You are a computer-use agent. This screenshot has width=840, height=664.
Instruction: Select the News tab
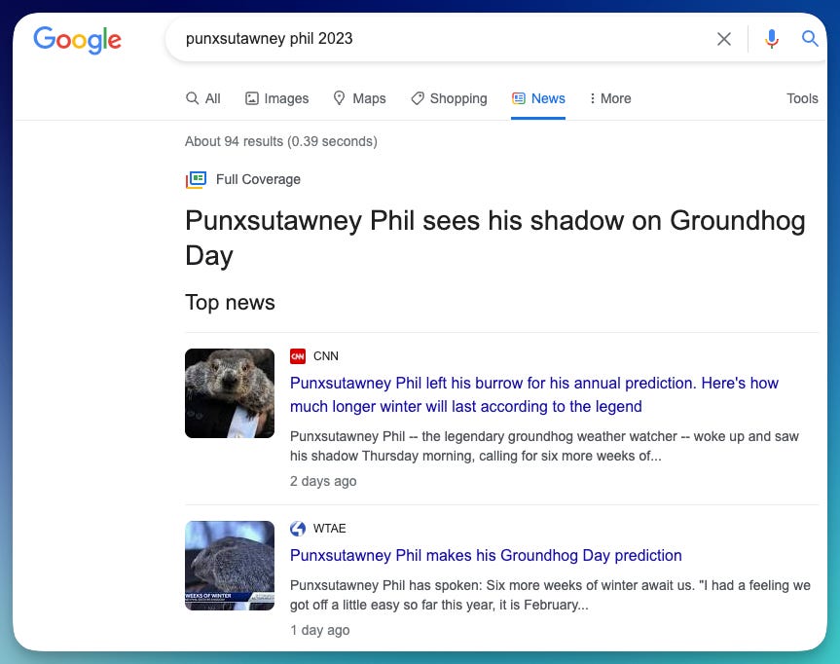coord(538,98)
